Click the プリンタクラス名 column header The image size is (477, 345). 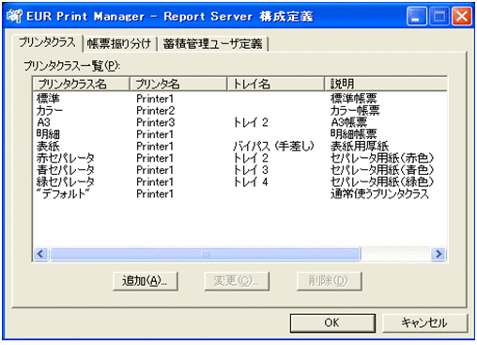(x=82, y=84)
